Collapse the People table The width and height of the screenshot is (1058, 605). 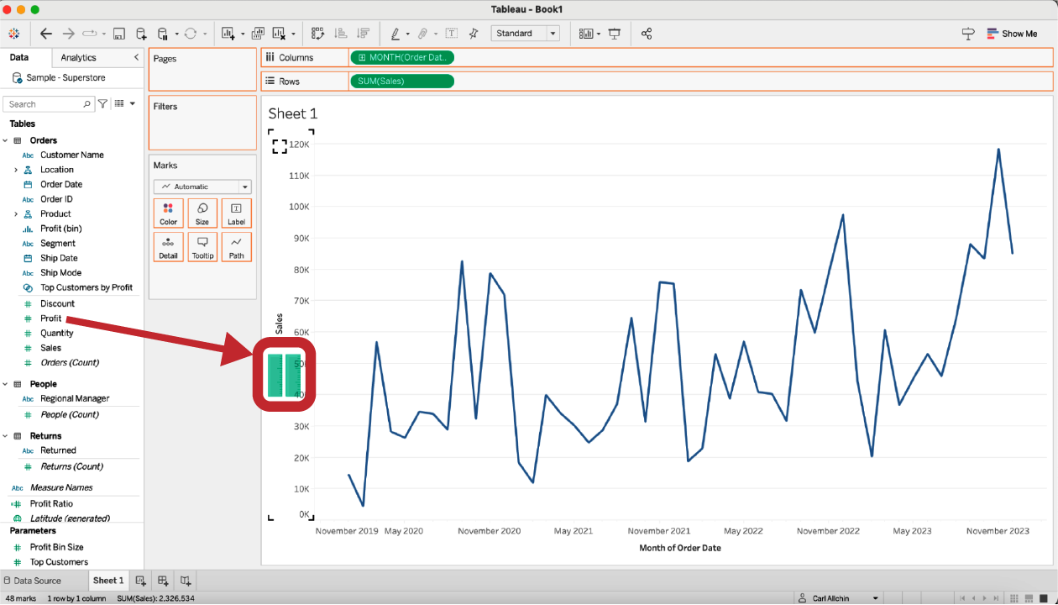click(6, 384)
